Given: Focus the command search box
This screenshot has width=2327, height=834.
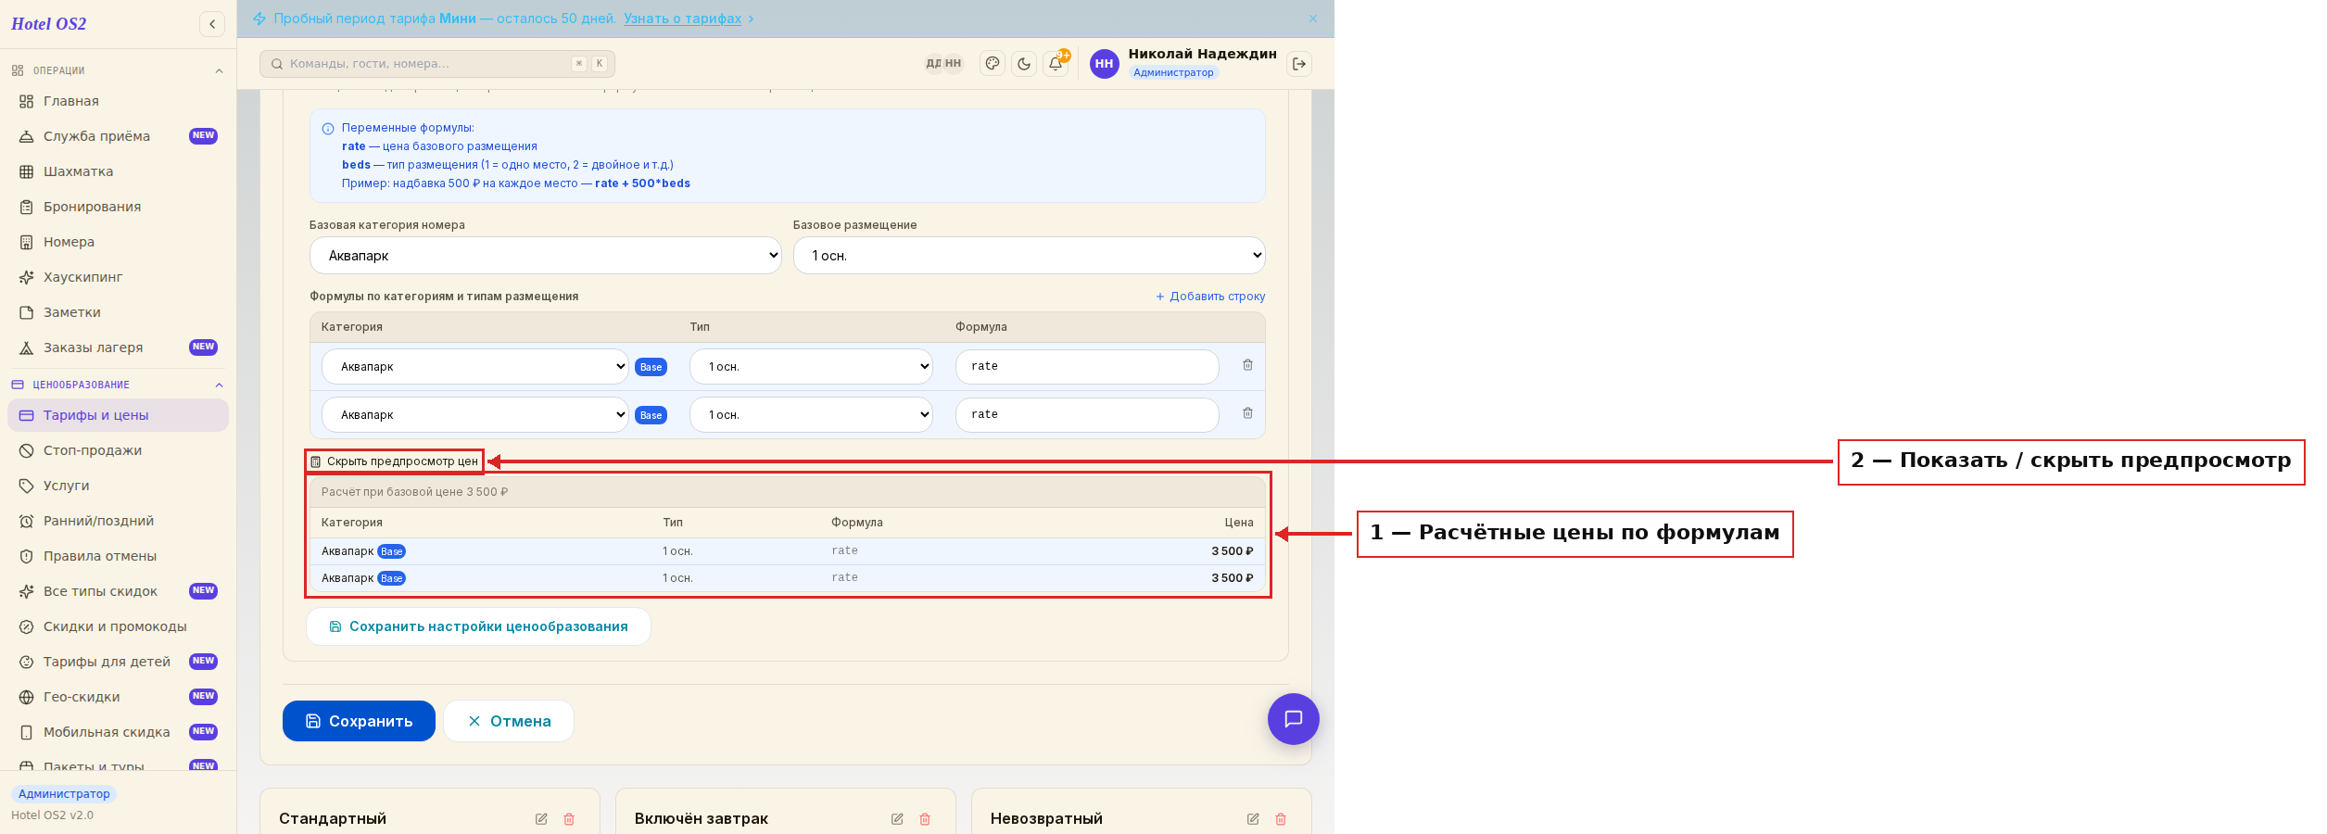Looking at the screenshot, I should point(437,64).
